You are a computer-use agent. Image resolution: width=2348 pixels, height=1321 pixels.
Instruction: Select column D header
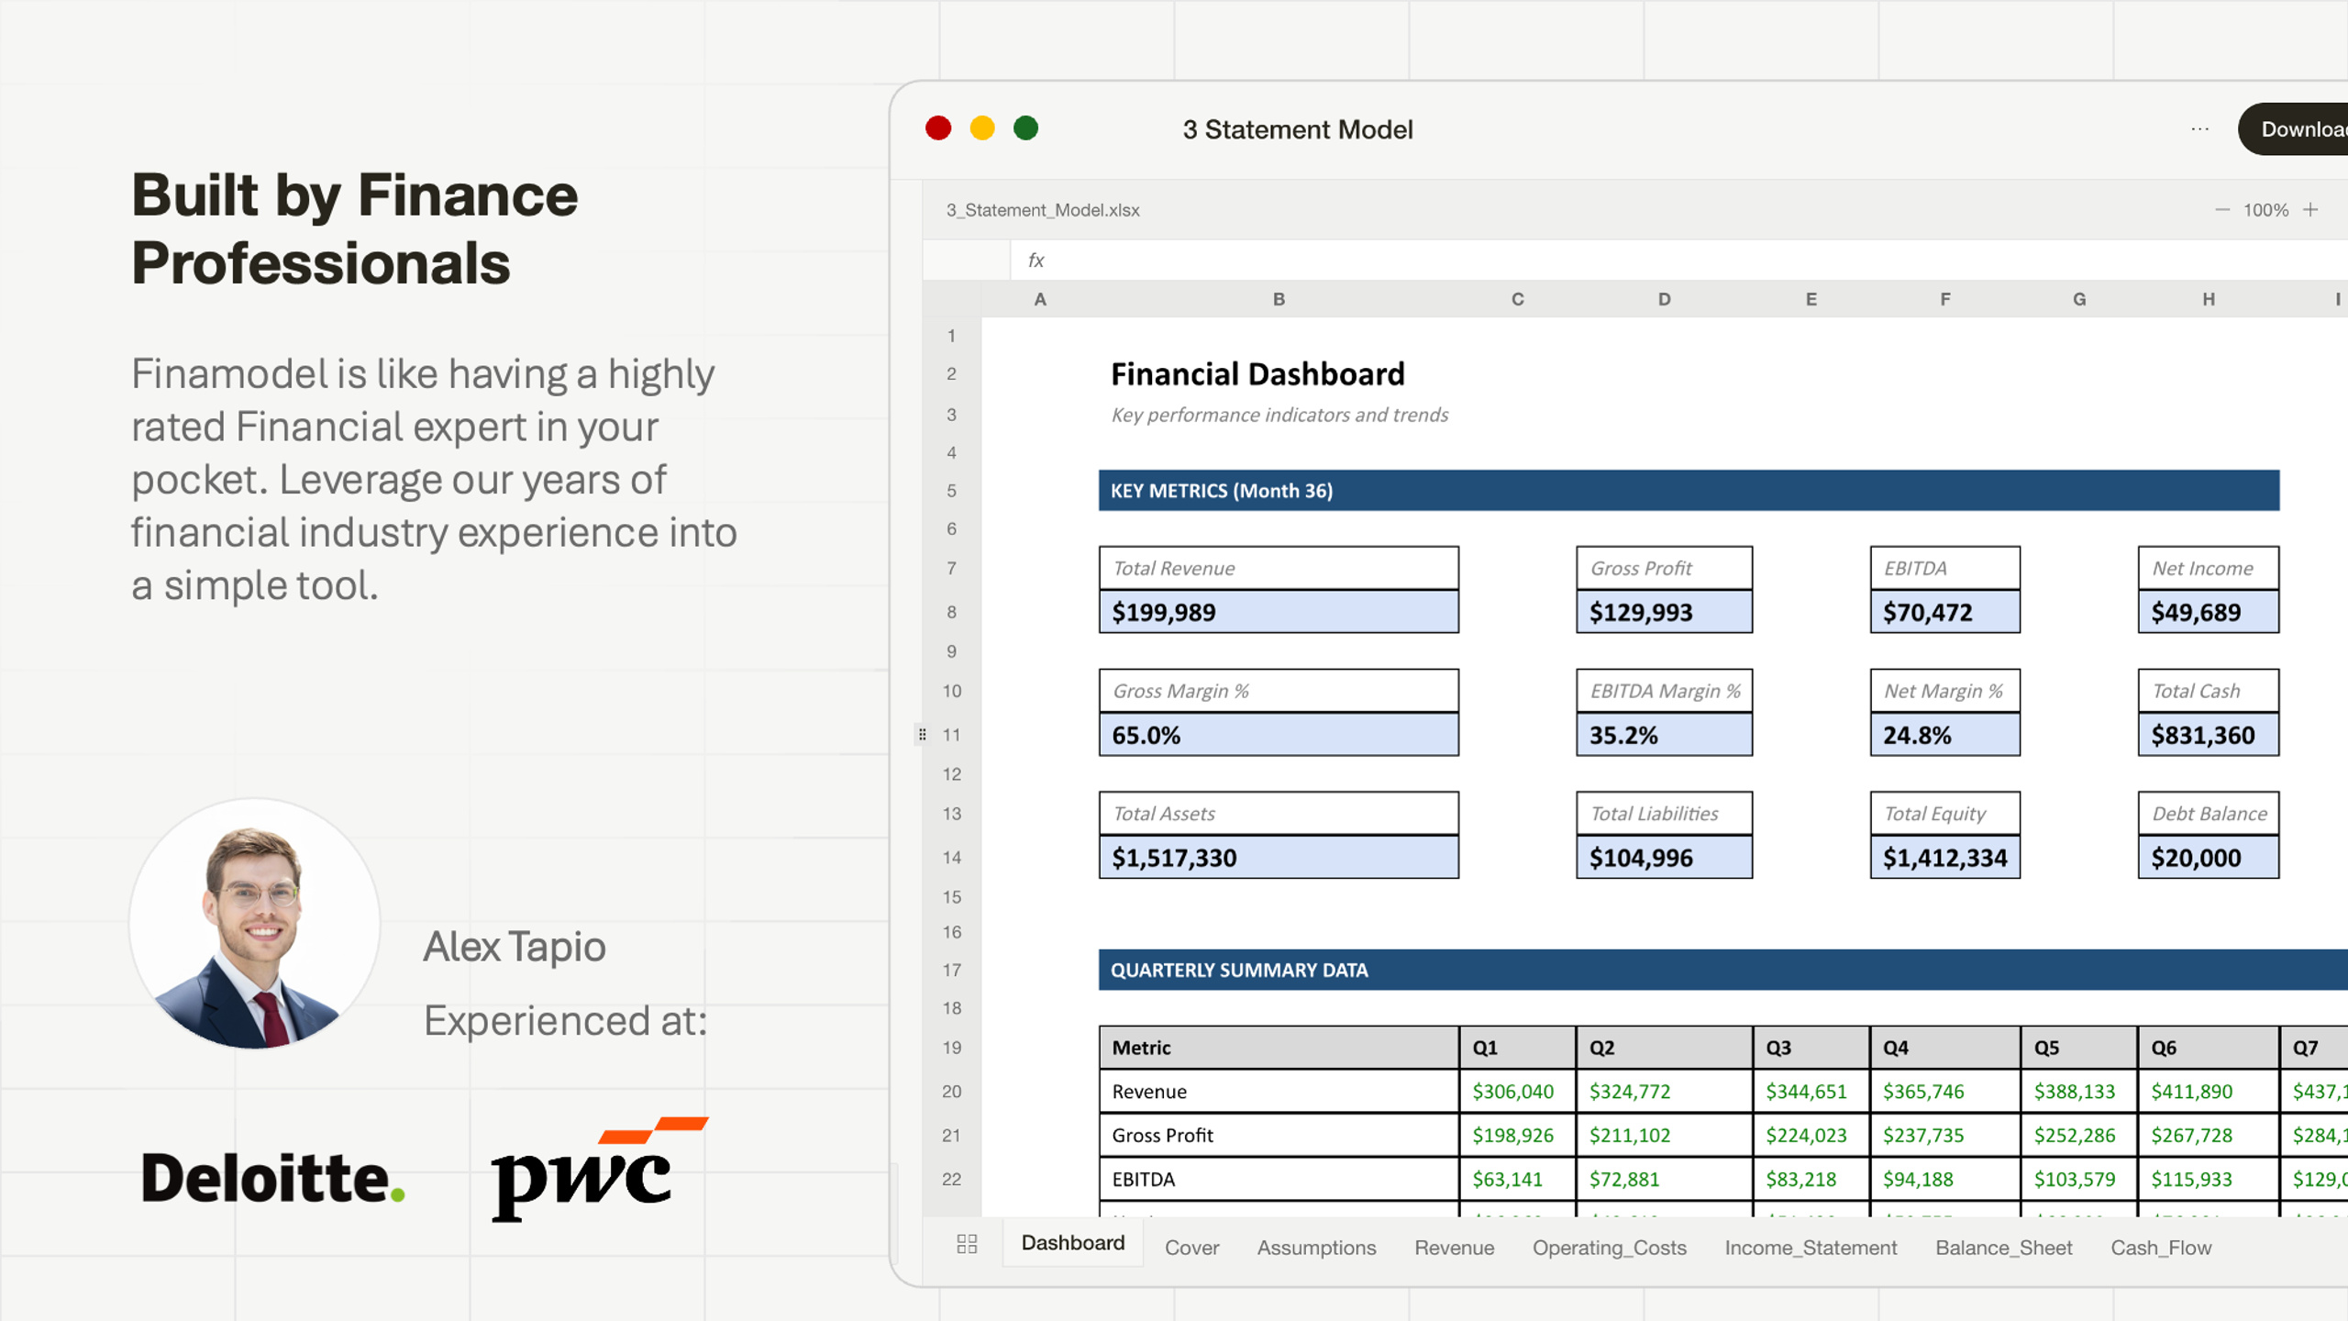click(x=1664, y=299)
